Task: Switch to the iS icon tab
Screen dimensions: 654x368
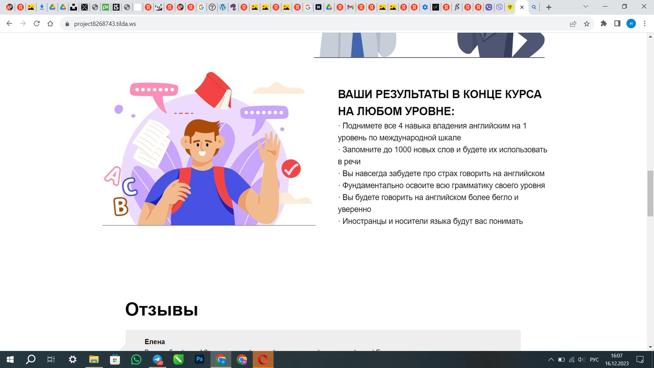Action: (116, 7)
